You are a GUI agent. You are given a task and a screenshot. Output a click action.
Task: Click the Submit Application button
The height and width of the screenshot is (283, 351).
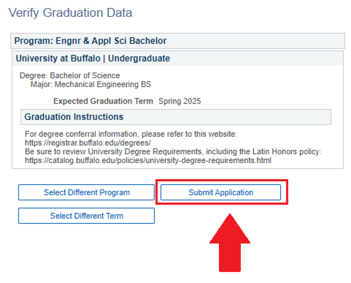coord(221,192)
